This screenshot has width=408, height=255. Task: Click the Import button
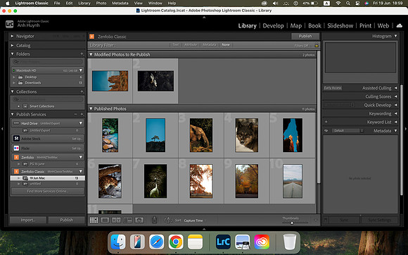point(28,220)
